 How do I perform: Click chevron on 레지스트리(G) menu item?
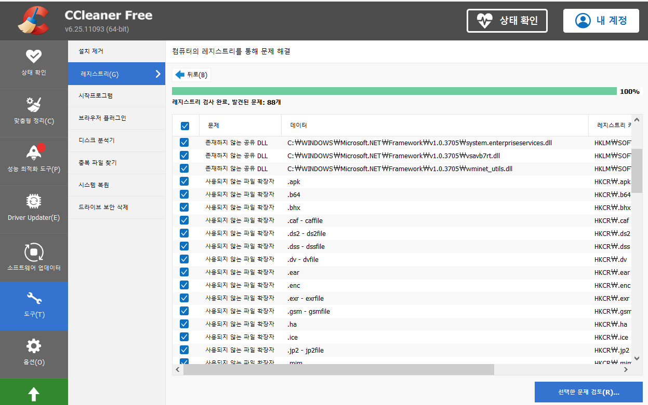point(158,74)
